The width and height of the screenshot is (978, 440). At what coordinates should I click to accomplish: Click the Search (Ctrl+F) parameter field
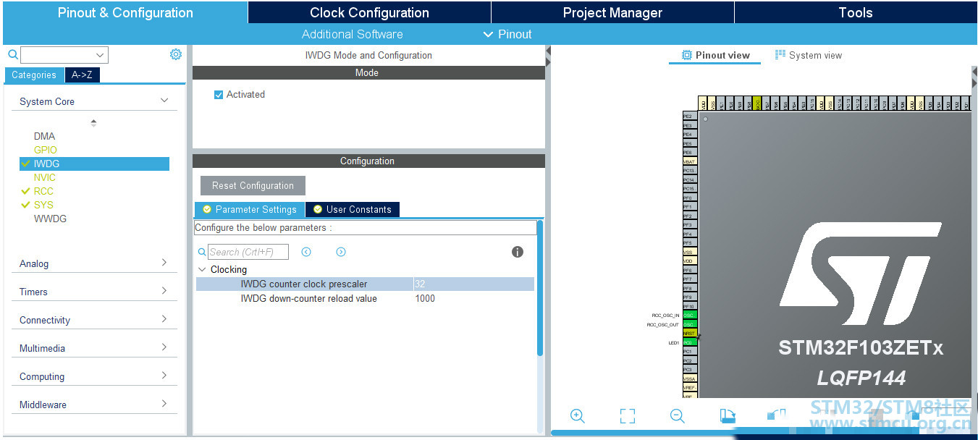(248, 252)
